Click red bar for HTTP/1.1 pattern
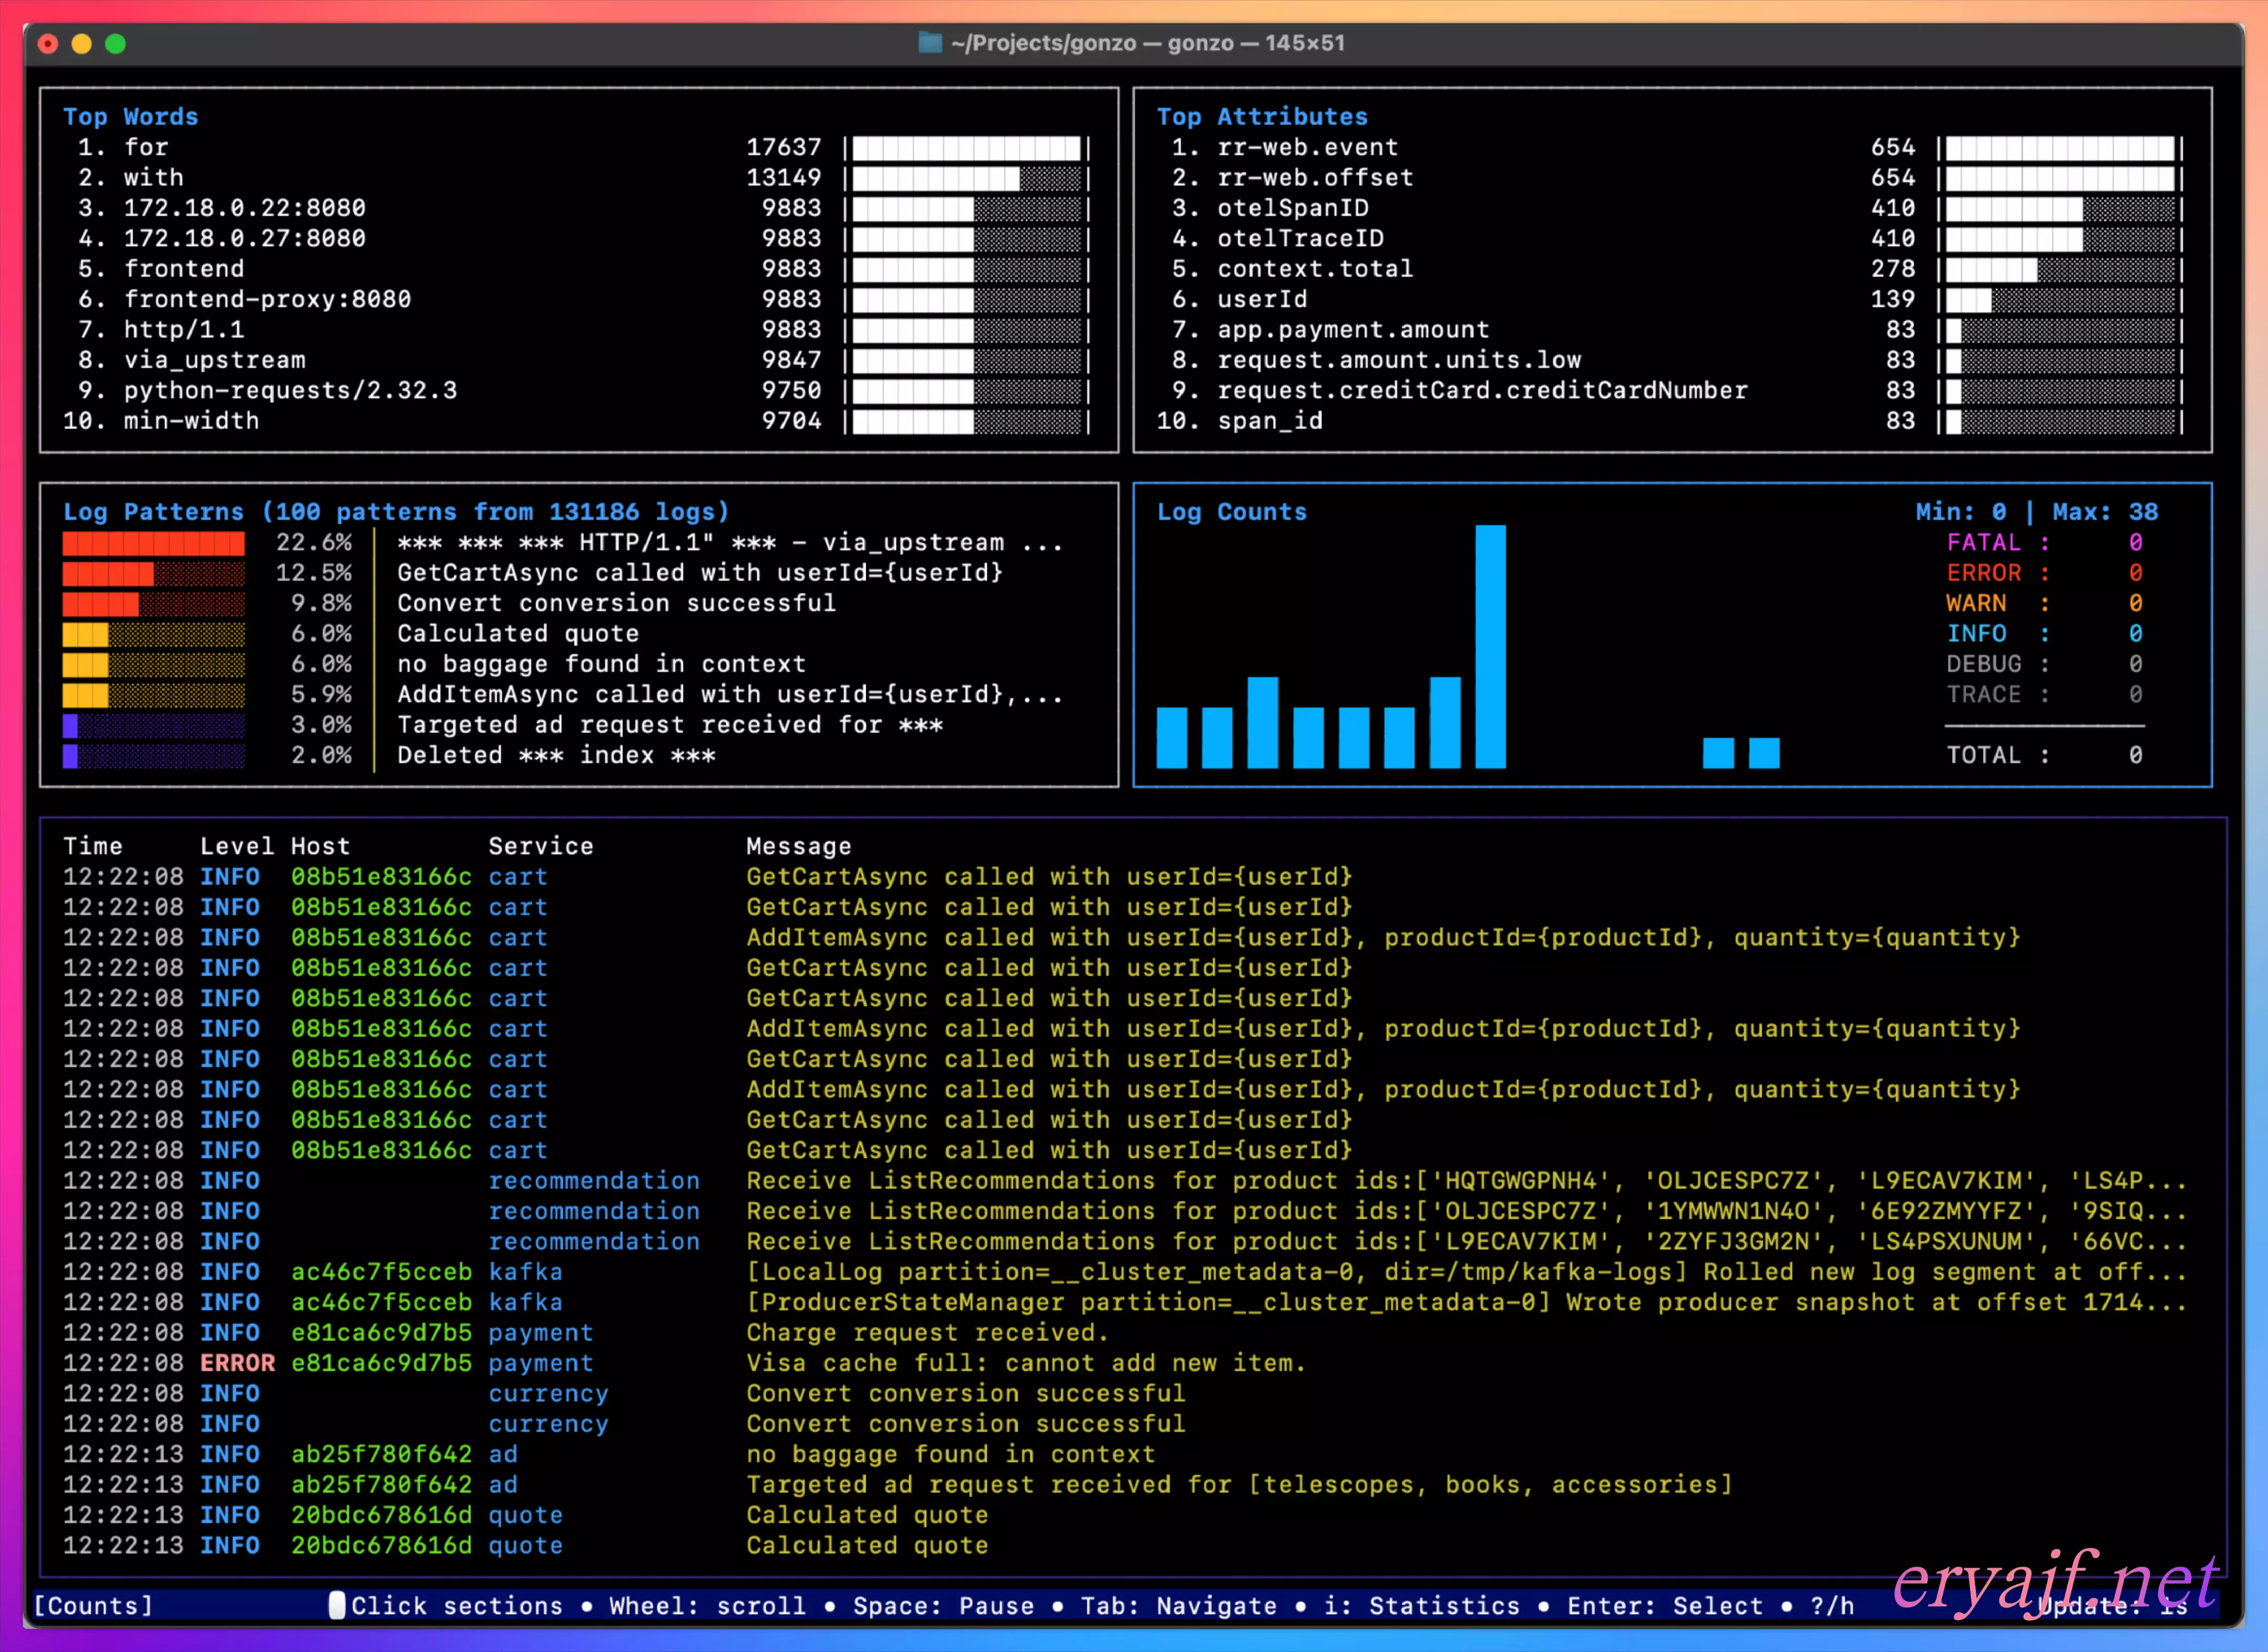 153,543
